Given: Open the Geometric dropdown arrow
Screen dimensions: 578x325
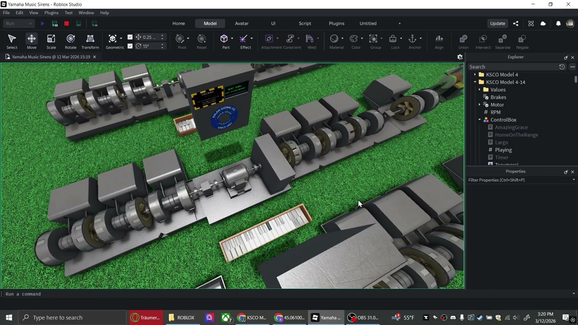Looking at the screenshot, I should point(121,38).
